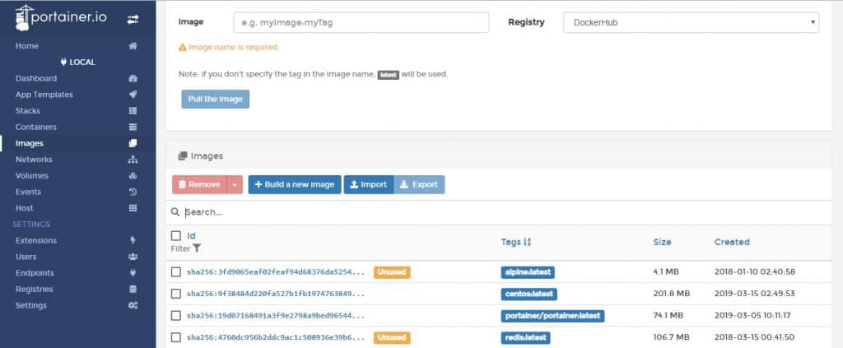Click the Home house icon
The width and height of the screenshot is (843, 348).
click(133, 46)
